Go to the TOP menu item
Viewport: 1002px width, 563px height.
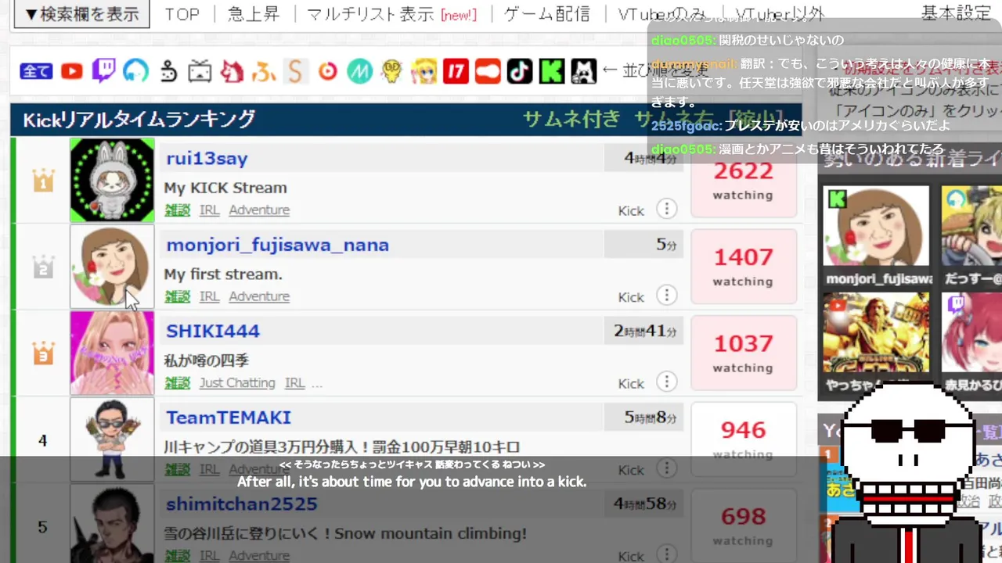pyautogui.click(x=182, y=14)
